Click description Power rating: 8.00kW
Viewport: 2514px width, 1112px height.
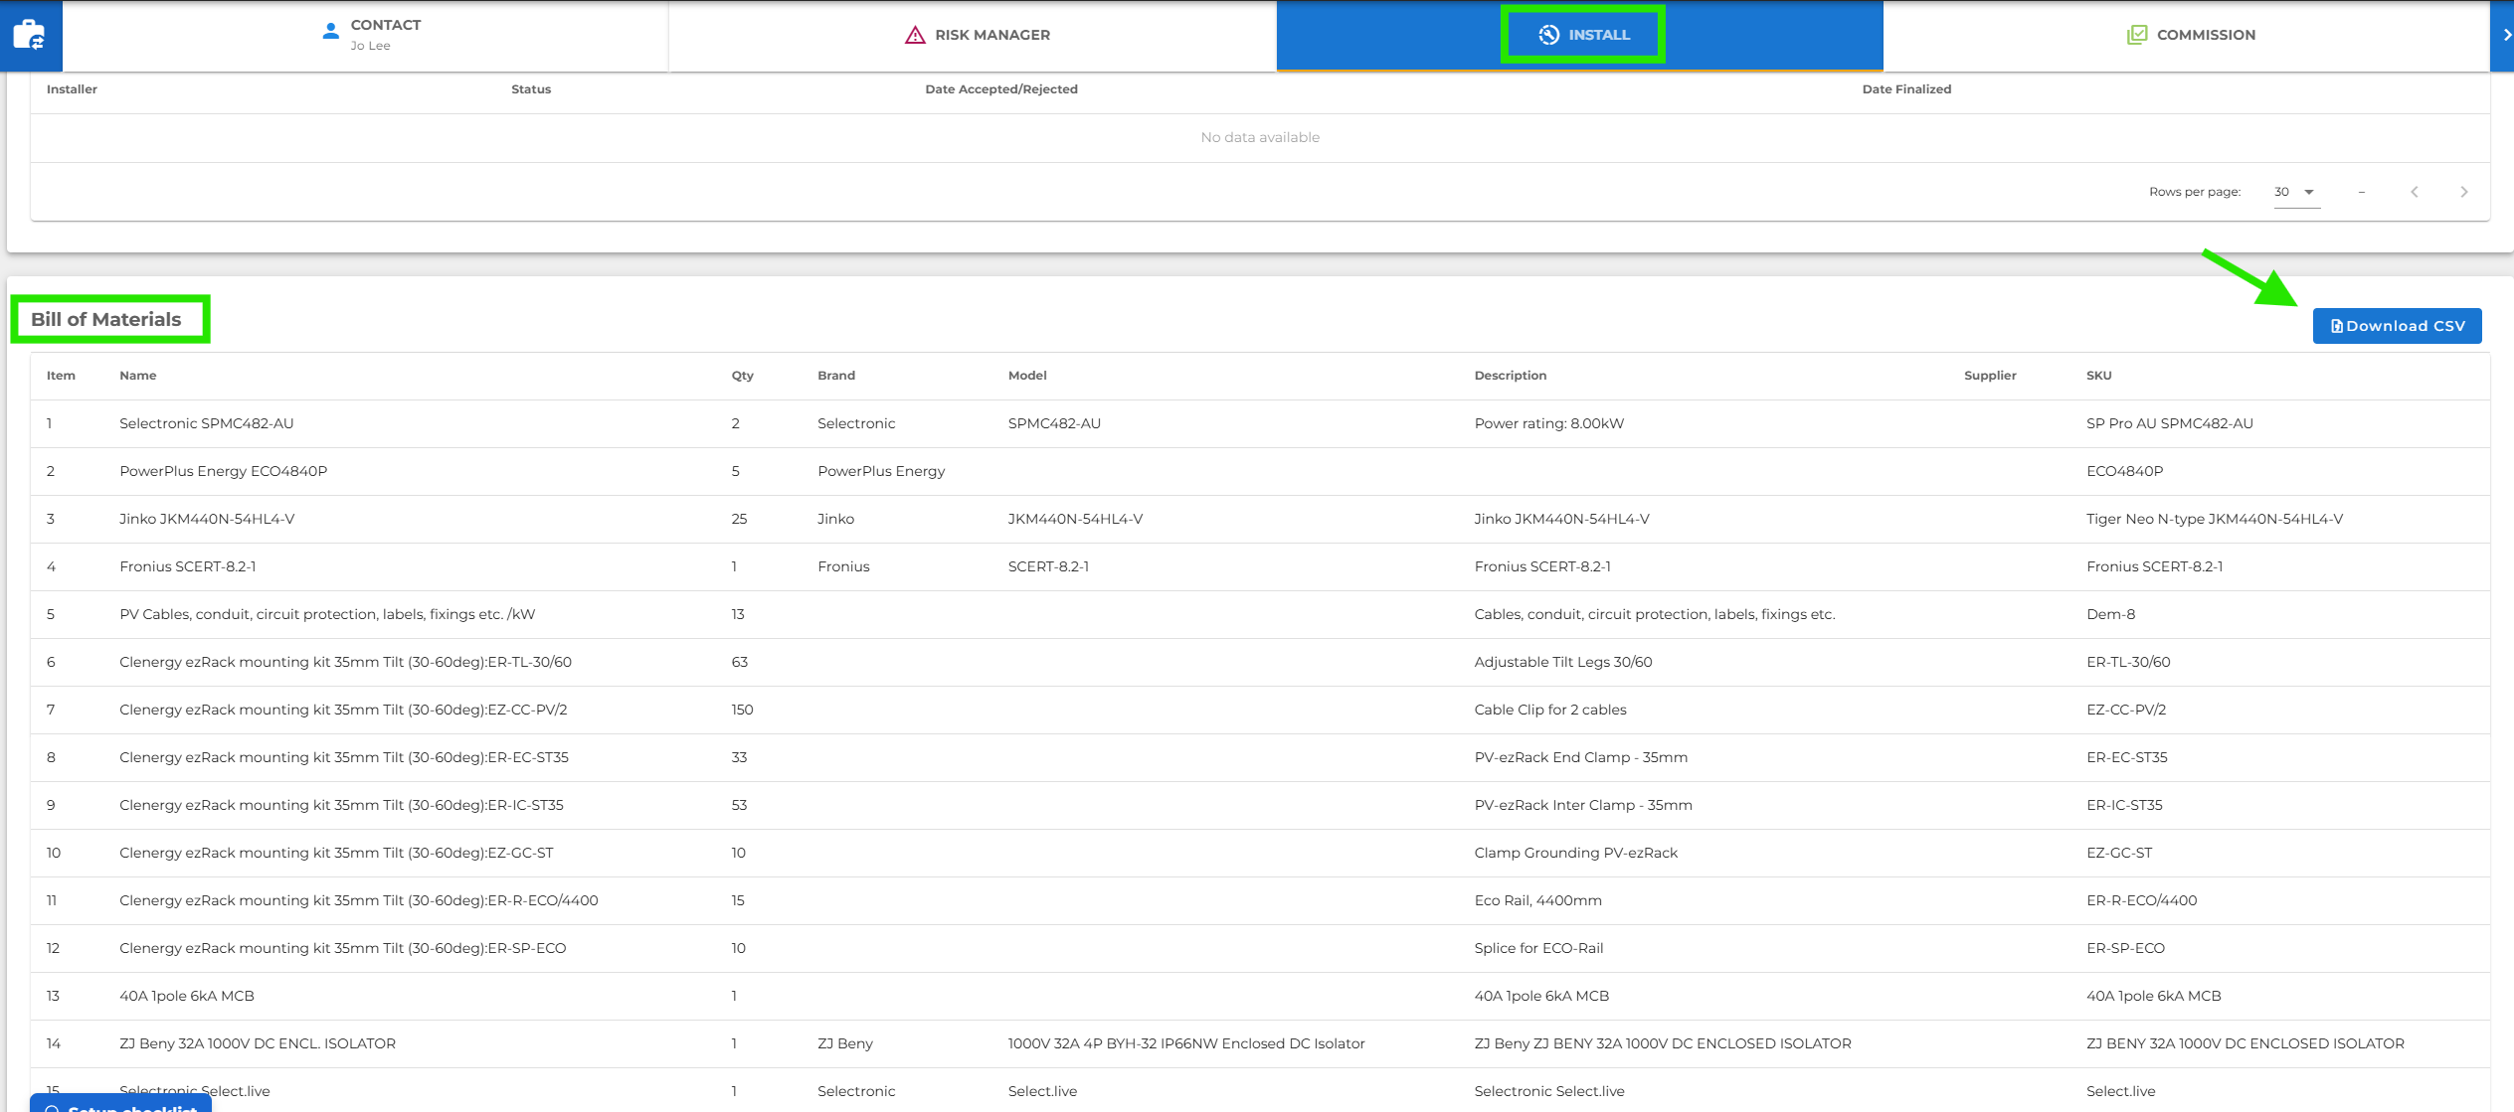1549,423
